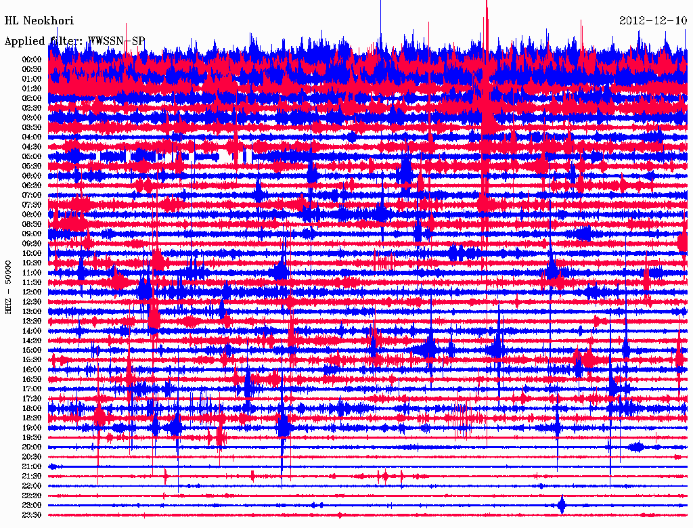Click the blue event blob on the 20:00 trace

tap(637, 447)
